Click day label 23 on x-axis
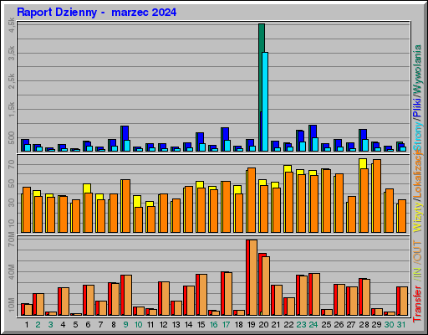The width and height of the screenshot is (428, 335). tap(301, 325)
